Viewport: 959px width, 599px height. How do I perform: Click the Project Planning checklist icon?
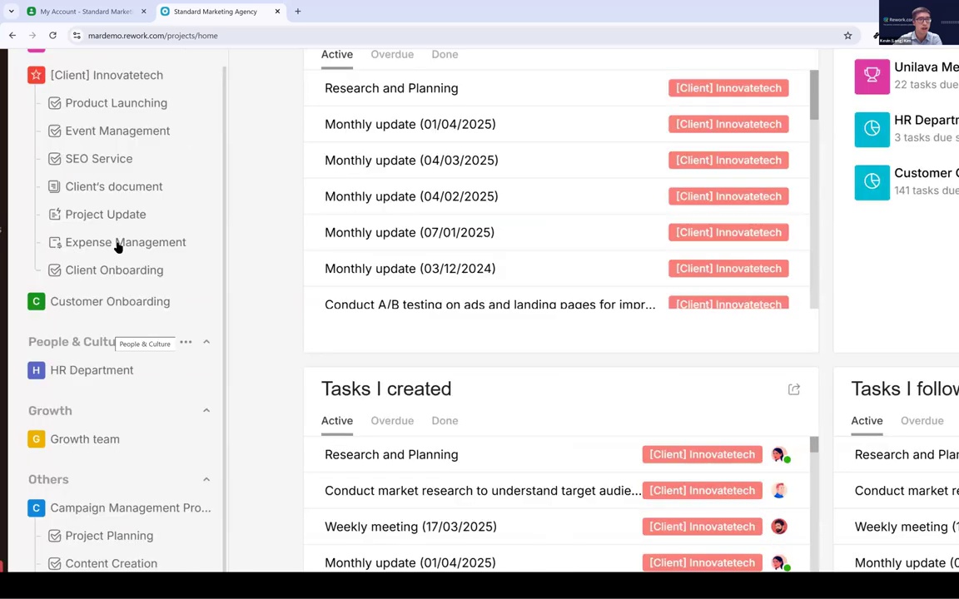[x=54, y=536]
